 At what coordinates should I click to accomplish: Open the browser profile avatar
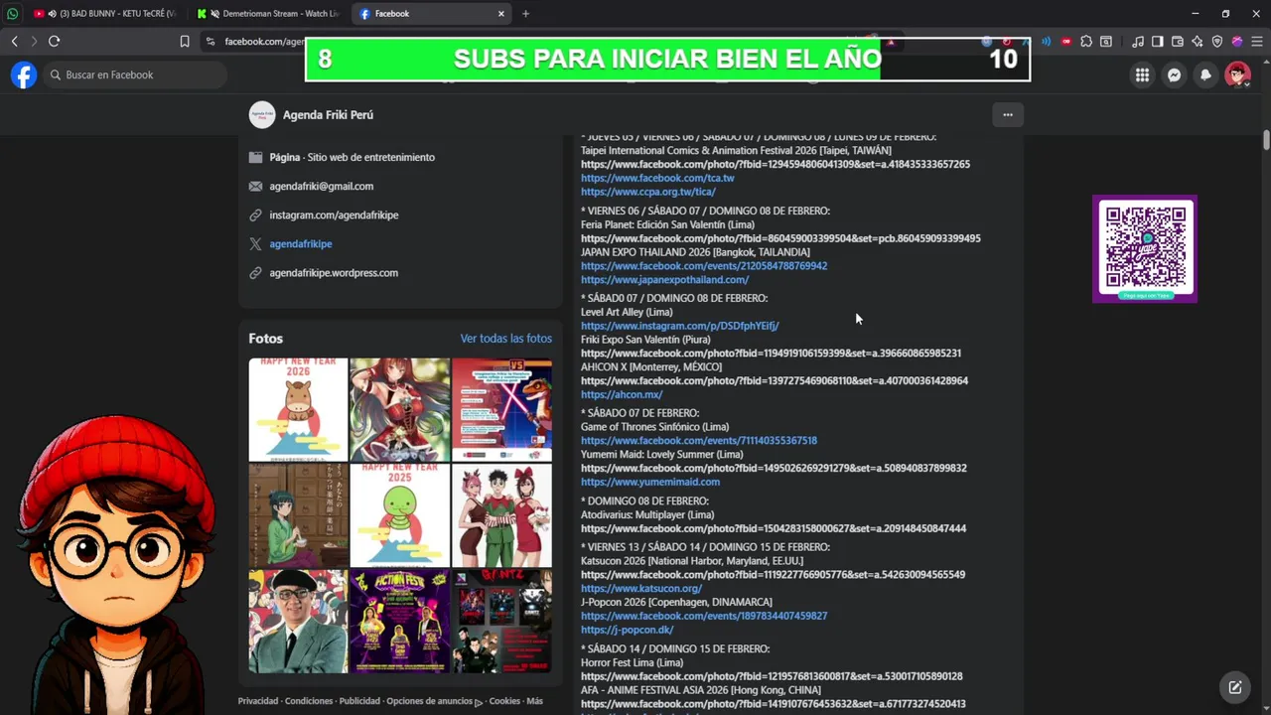click(x=1237, y=42)
